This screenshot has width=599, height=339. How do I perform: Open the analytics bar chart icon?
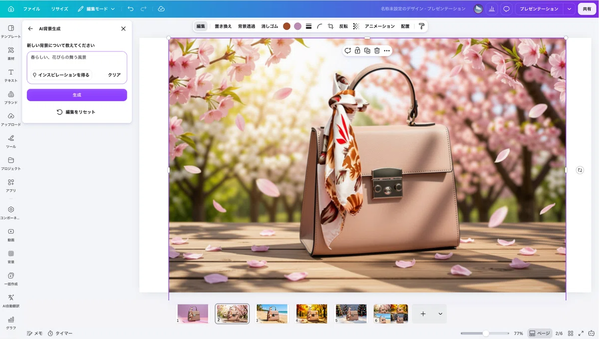(492, 9)
